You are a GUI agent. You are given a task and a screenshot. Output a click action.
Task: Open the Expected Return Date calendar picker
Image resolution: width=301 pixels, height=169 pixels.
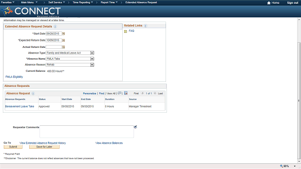pos(63,40)
